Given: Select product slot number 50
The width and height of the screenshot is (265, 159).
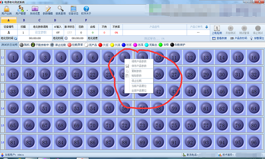Looking at the screenshot, I should click(29, 108).
